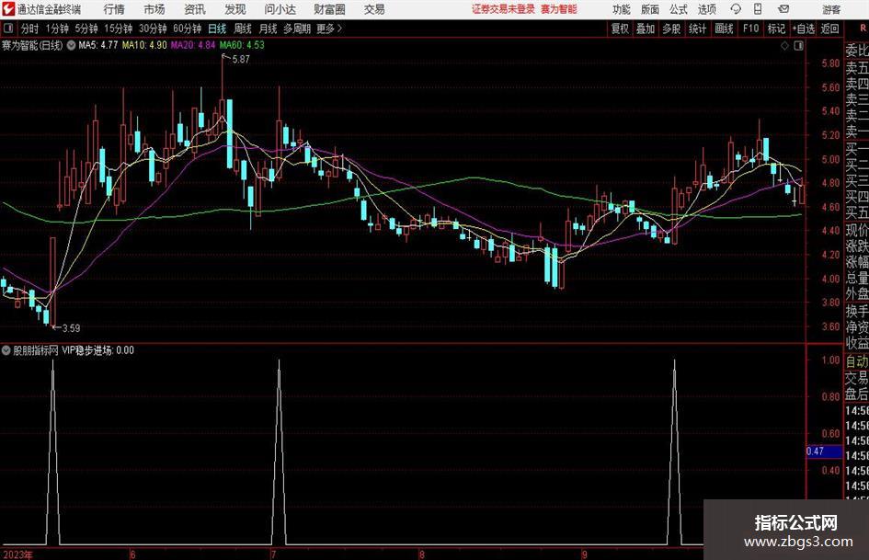This screenshot has width=869, height=560.
Task: Click the 证券交易未登录 login link
Action: pos(503,9)
